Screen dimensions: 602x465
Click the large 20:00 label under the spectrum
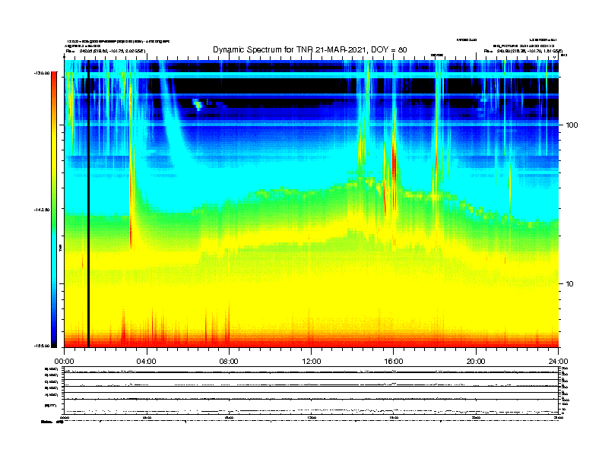[476, 362]
